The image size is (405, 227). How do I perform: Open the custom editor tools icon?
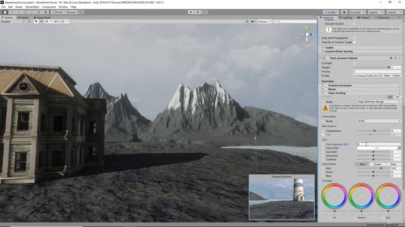click(x=46, y=12)
